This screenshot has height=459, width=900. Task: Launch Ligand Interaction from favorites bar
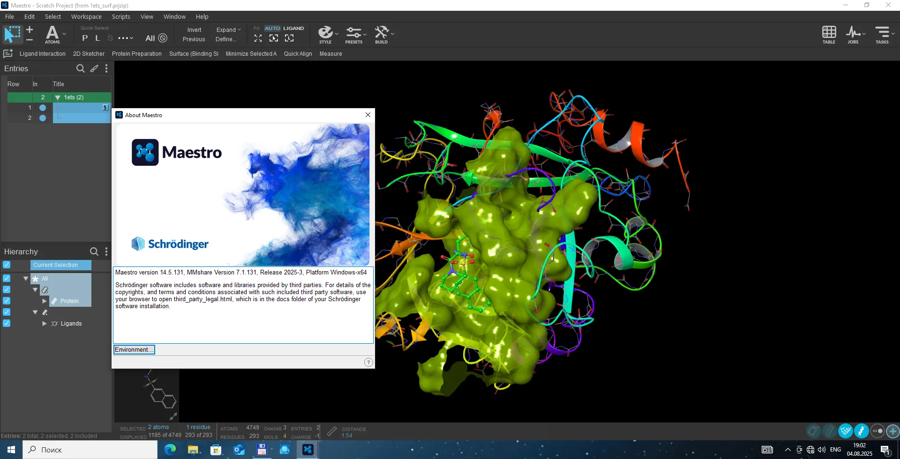(43, 54)
